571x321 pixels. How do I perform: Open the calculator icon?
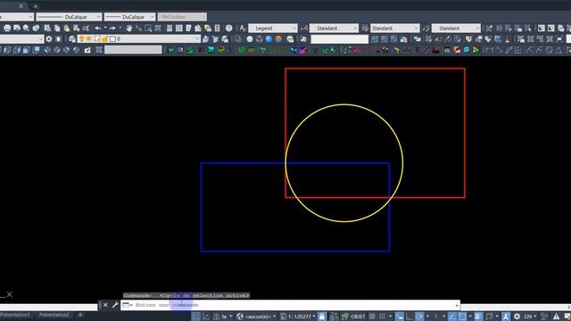pyautogui.click(x=218, y=28)
